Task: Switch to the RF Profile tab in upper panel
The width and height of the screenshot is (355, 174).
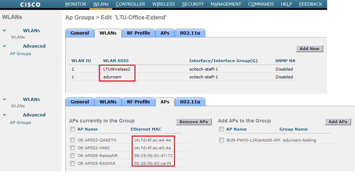Action: (138, 33)
